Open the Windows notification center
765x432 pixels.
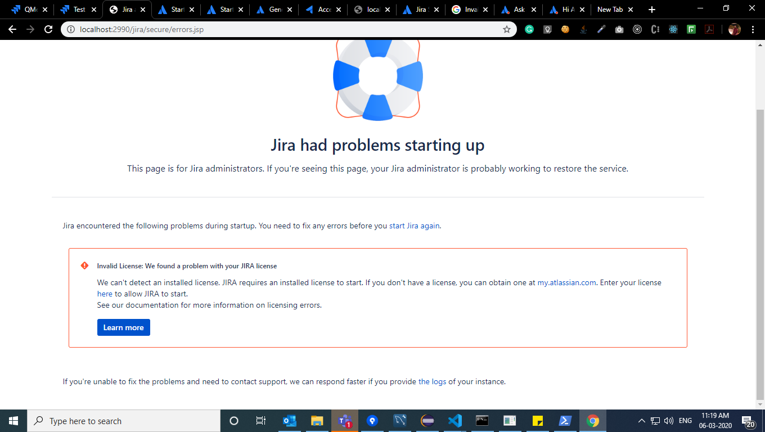click(749, 421)
